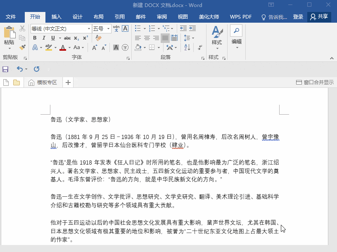Click the Paste clipboard icon
The height and width of the screenshot is (252, 337).
9,32
